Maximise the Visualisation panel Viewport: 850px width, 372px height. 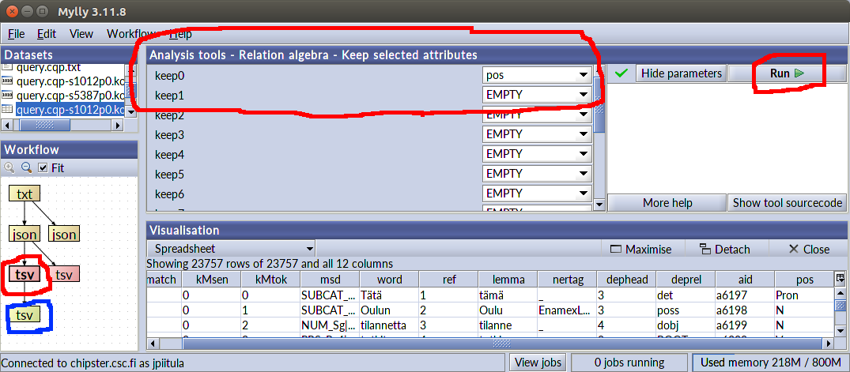(640, 249)
